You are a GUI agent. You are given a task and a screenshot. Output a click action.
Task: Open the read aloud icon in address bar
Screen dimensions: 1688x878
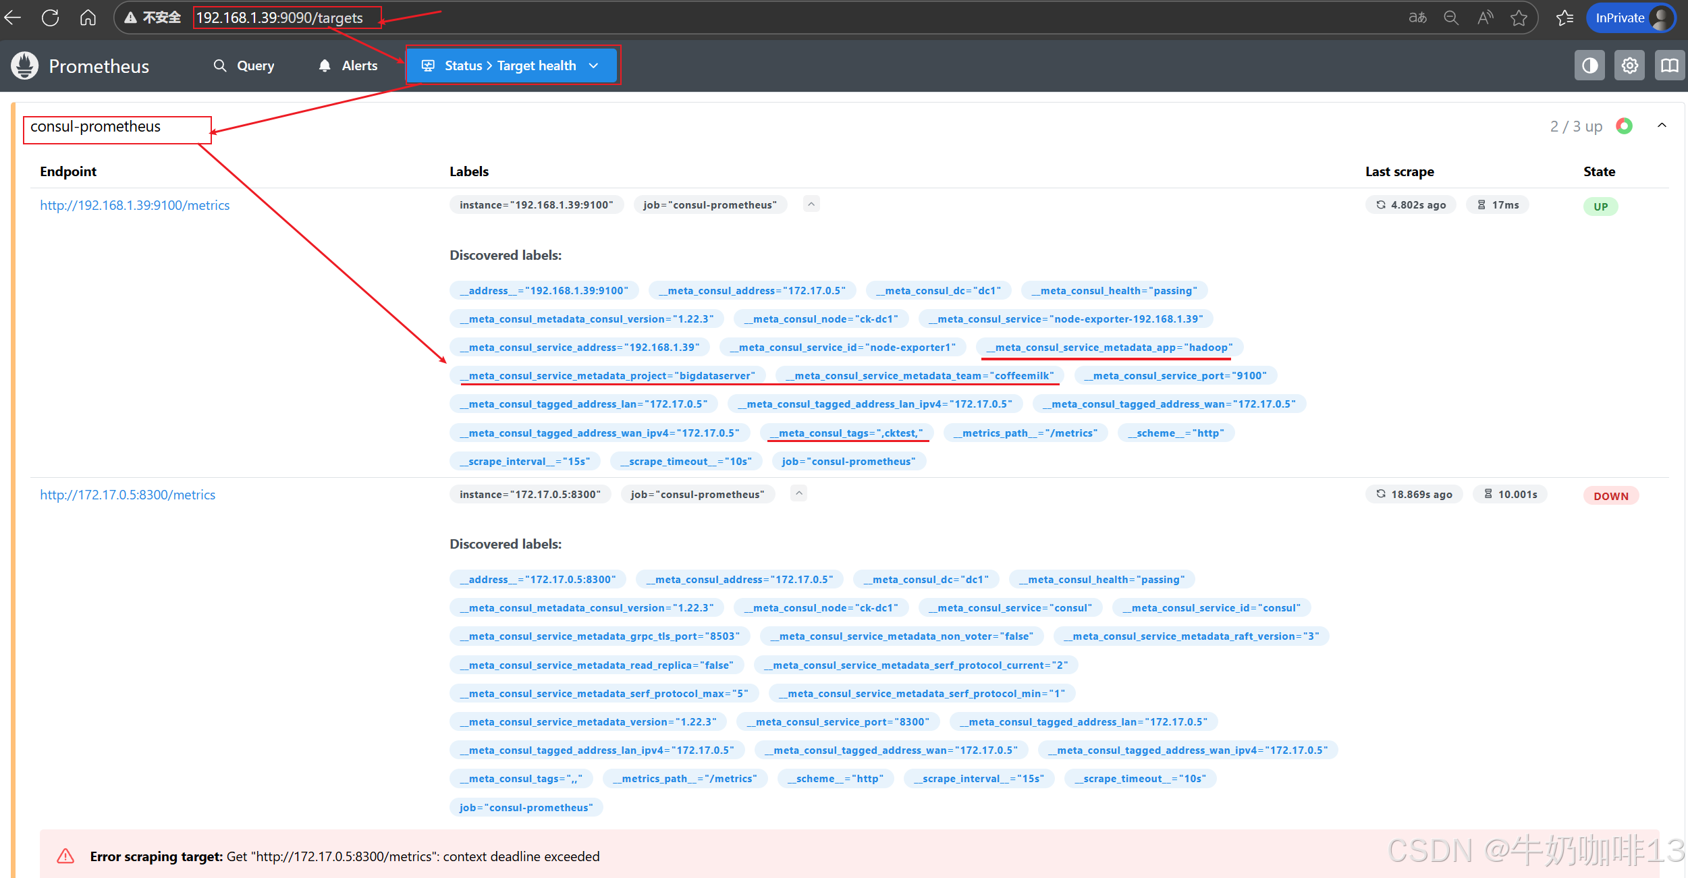[1485, 18]
